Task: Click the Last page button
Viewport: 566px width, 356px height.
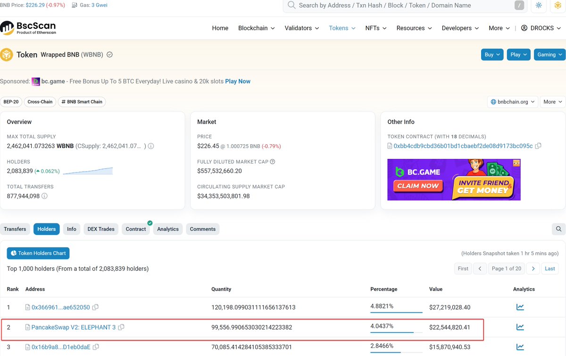Action: point(550,269)
